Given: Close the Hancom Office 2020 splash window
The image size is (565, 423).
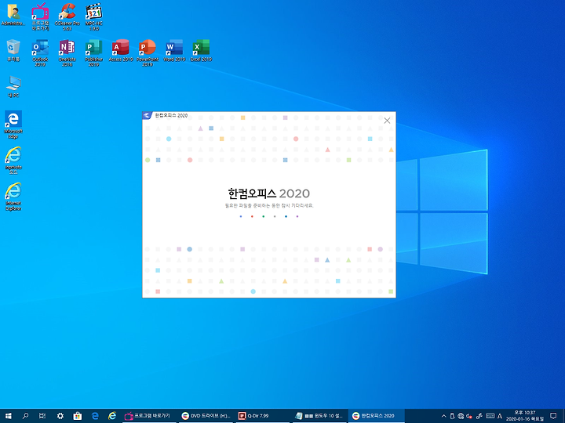Looking at the screenshot, I should pos(387,121).
